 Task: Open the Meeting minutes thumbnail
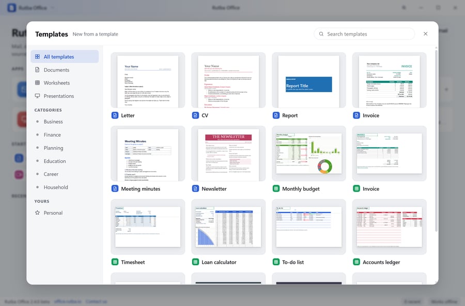point(148,154)
